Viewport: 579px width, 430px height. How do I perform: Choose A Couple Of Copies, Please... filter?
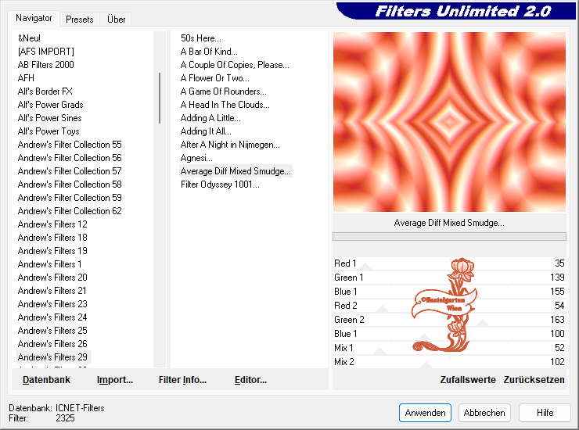tap(235, 65)
